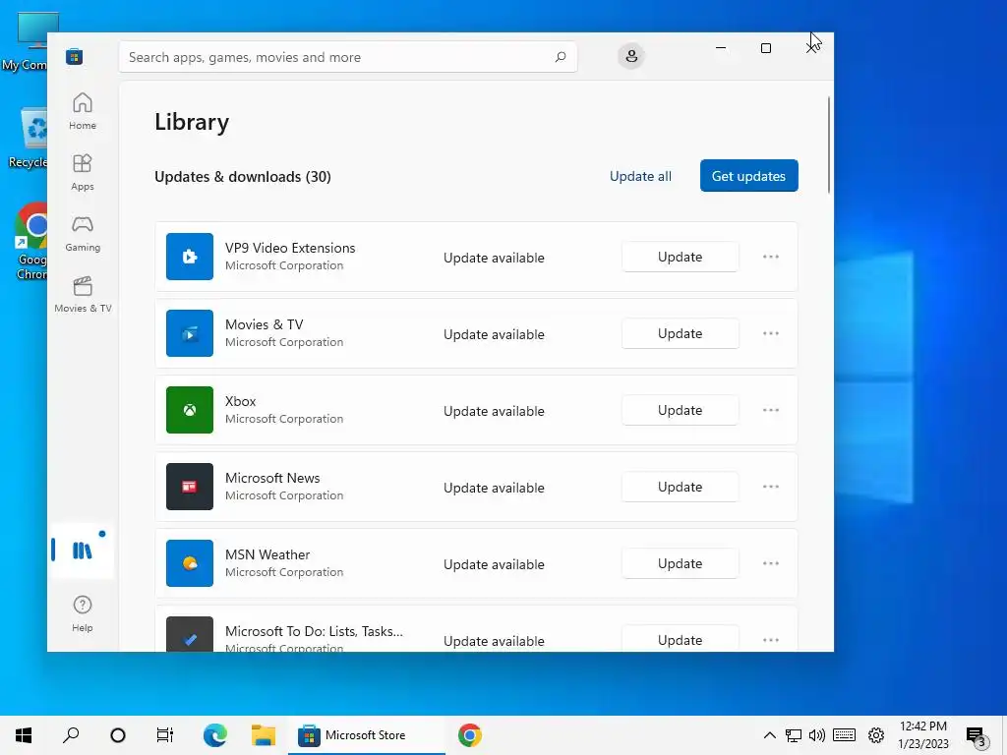Open more options for Microsoft To Do
The height and width of the screenshot is (755, 1007).
(x=771, y=640)
